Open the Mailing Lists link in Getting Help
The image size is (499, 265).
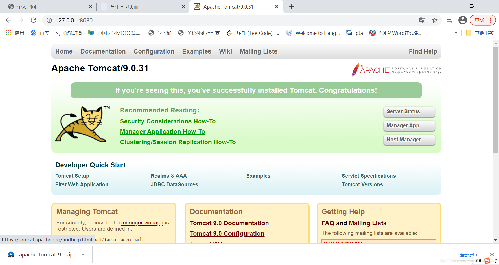pos(367,223)
